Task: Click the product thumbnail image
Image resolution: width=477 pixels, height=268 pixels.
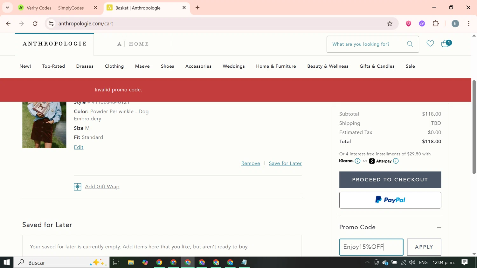Action: (44, 125)
